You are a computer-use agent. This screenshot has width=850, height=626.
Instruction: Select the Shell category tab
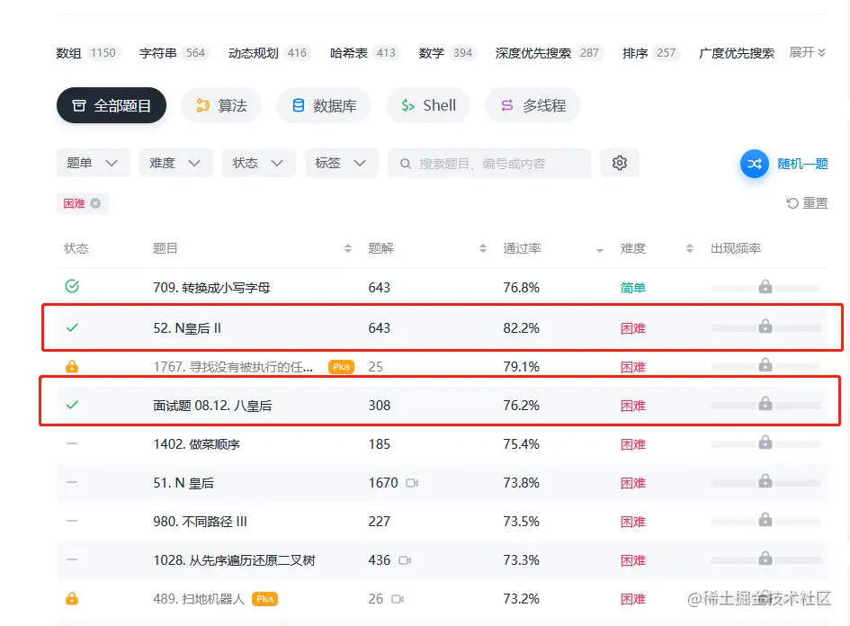coord(428,105)
